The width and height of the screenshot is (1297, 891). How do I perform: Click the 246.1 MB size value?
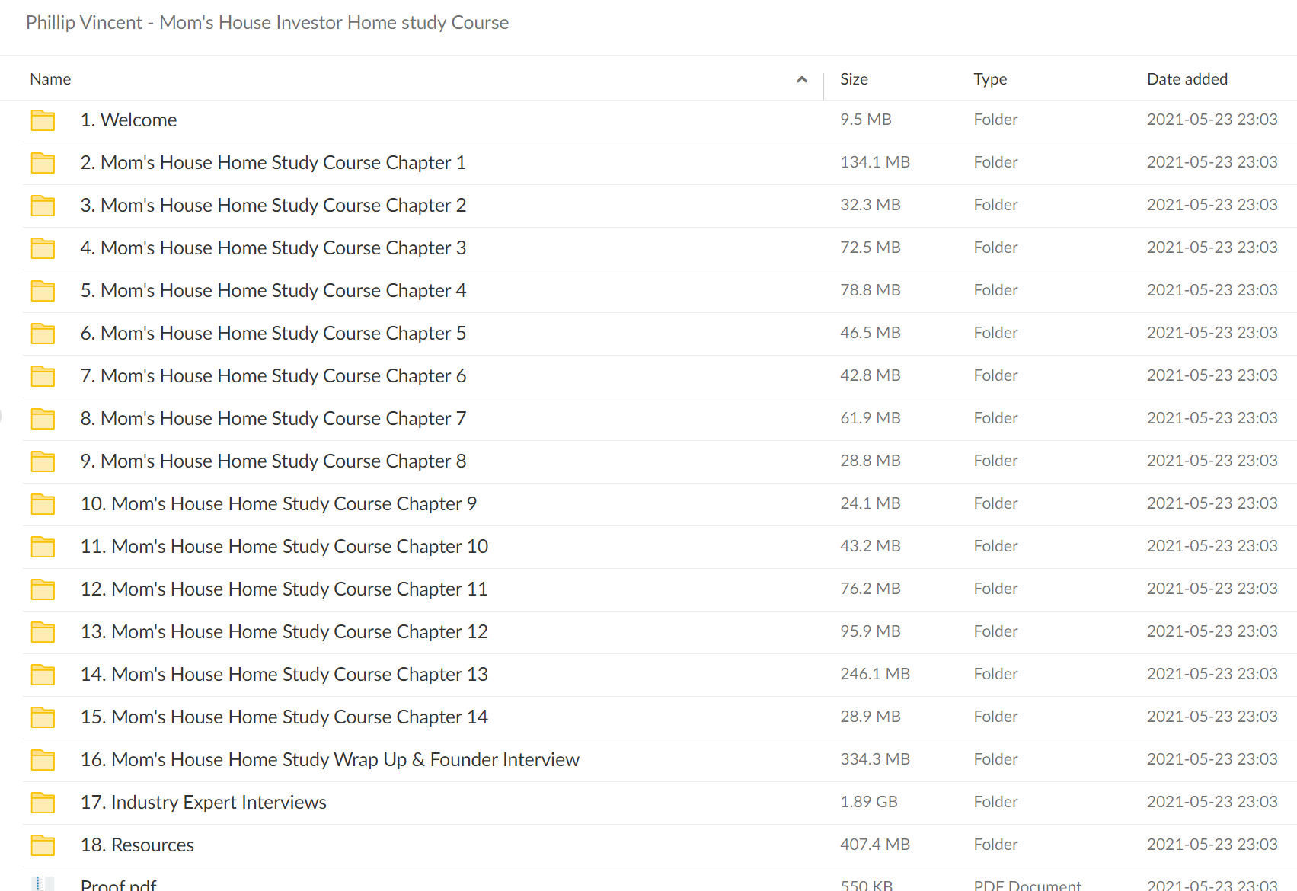(875, 674)
